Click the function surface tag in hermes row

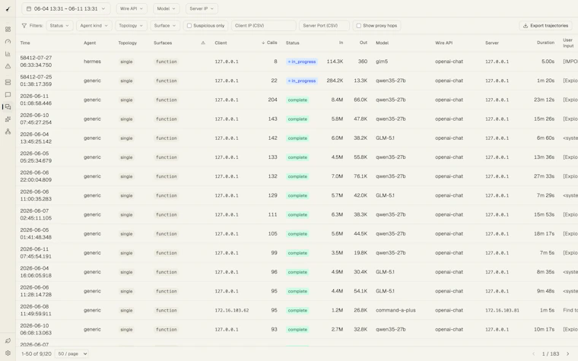(x=167, y=62)
